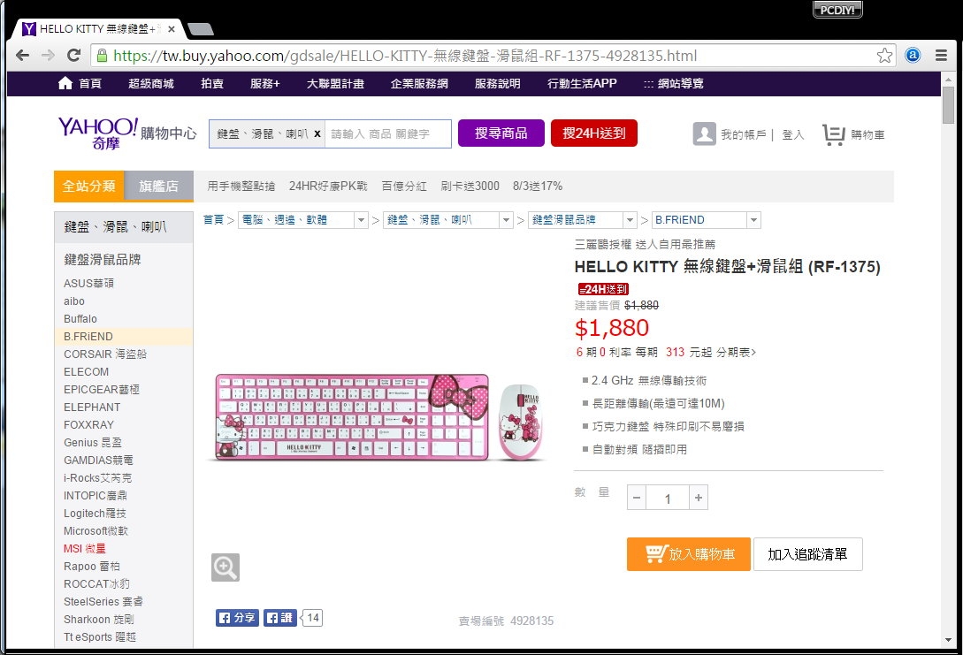Screen dimensions: 963x655
Task: Click the 刷卡送3000 promo link
Action: coord(470,186)
